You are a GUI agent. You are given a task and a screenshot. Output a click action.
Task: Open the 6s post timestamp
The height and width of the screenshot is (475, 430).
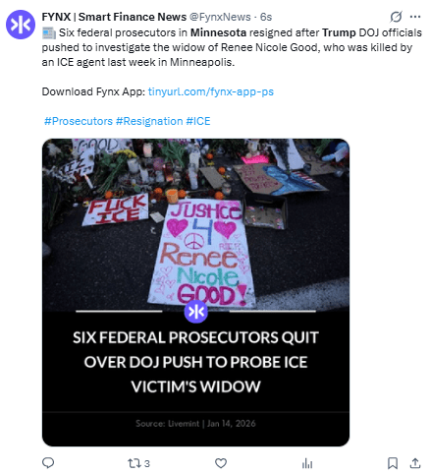coord(266,17)
